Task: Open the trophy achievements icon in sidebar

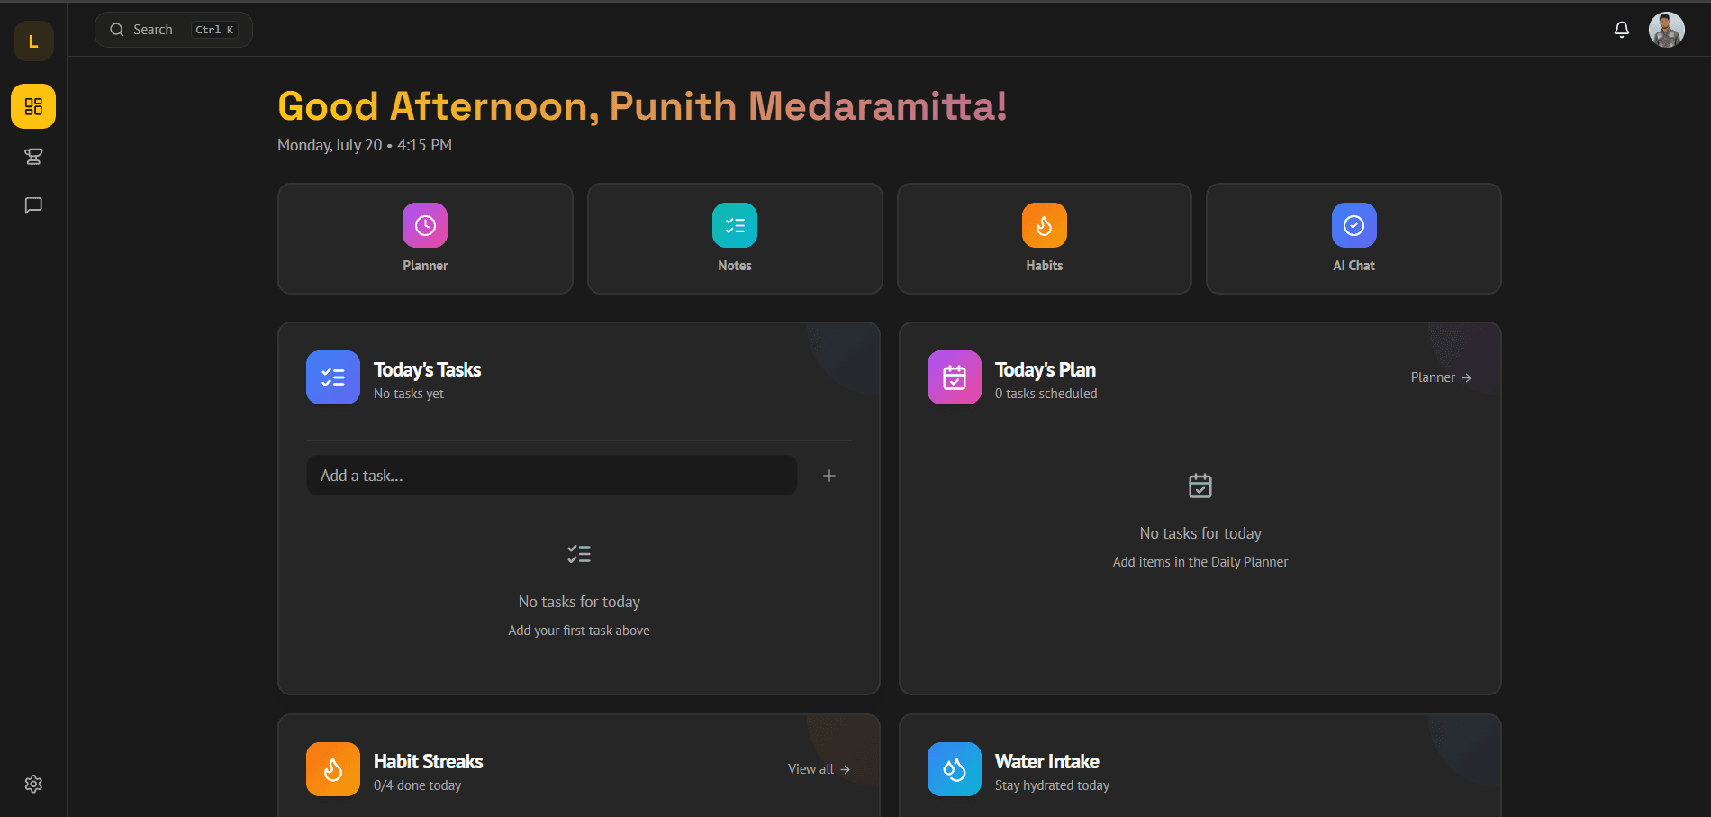Action: tap(33, 157)
